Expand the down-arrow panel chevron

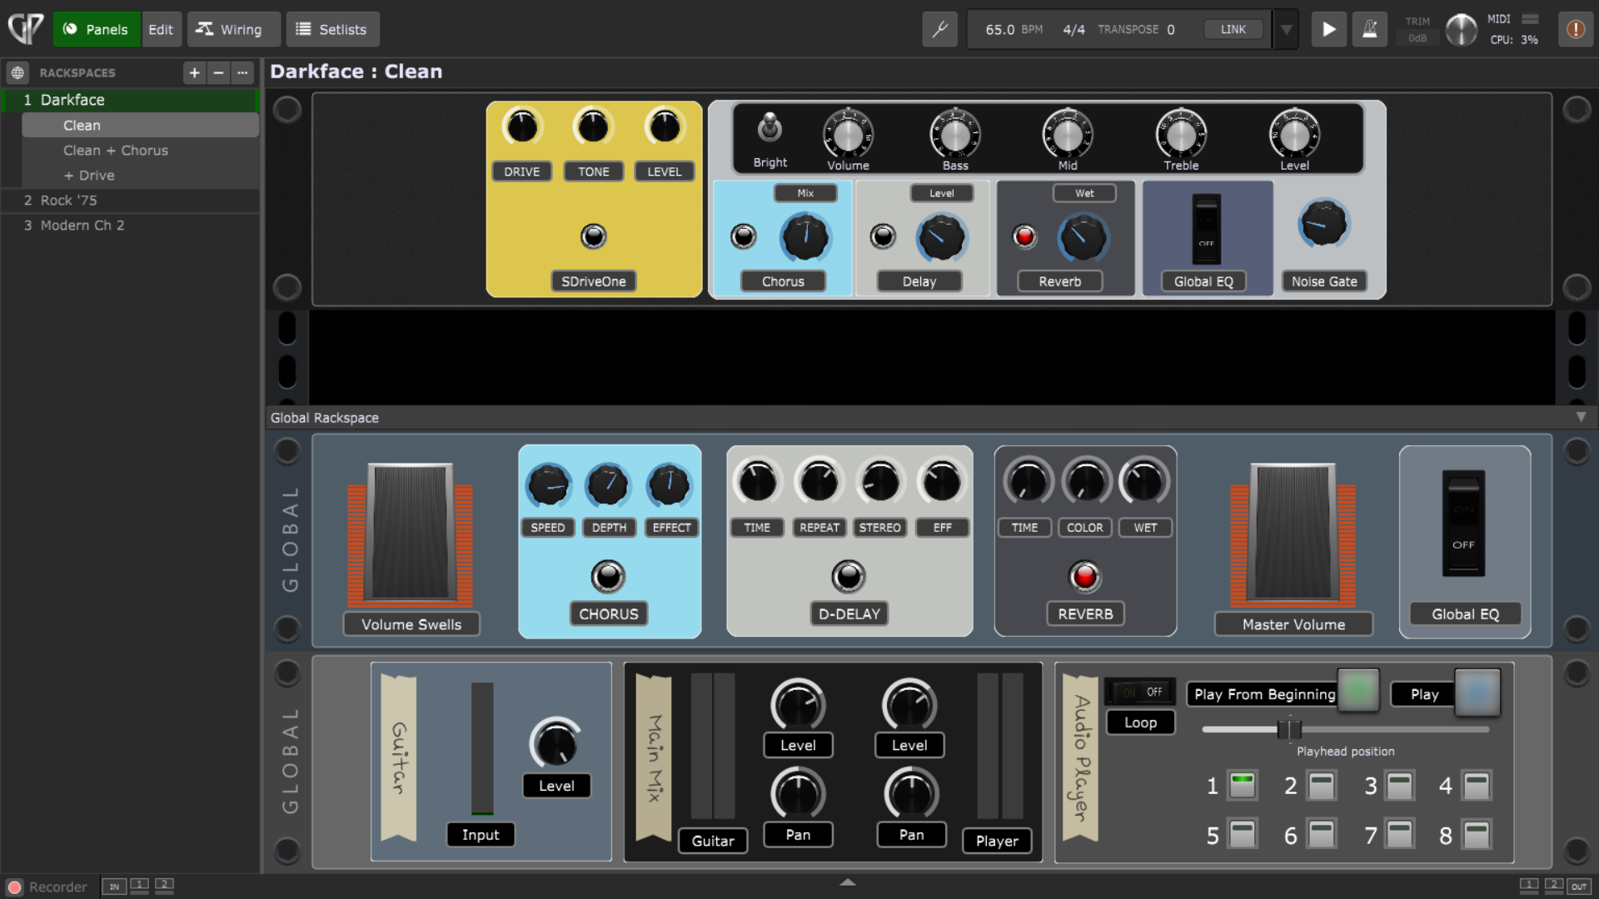[x=1581, y=417]
